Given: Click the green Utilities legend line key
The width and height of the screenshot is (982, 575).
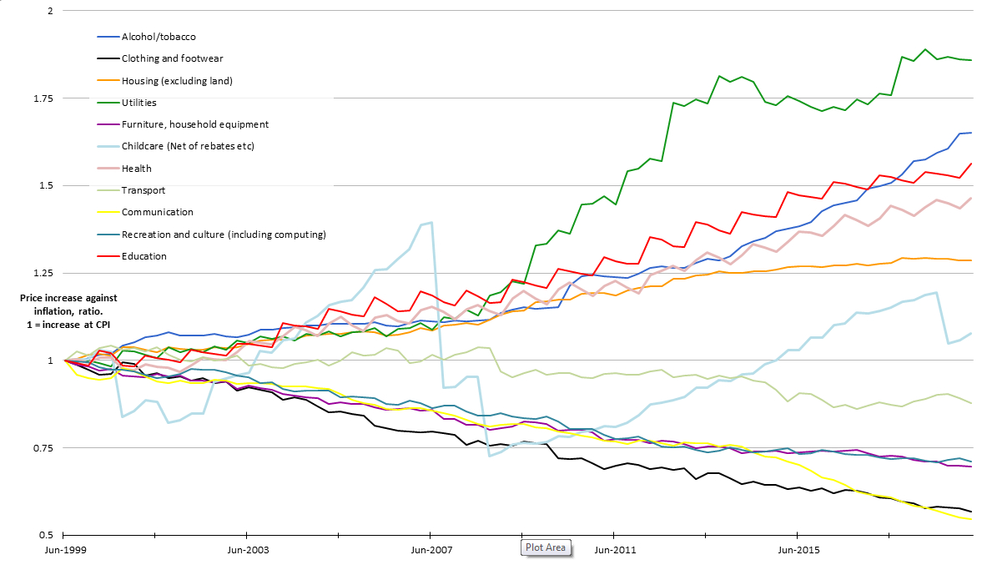Looking at the screenshot, I should (x=108, y=103).
